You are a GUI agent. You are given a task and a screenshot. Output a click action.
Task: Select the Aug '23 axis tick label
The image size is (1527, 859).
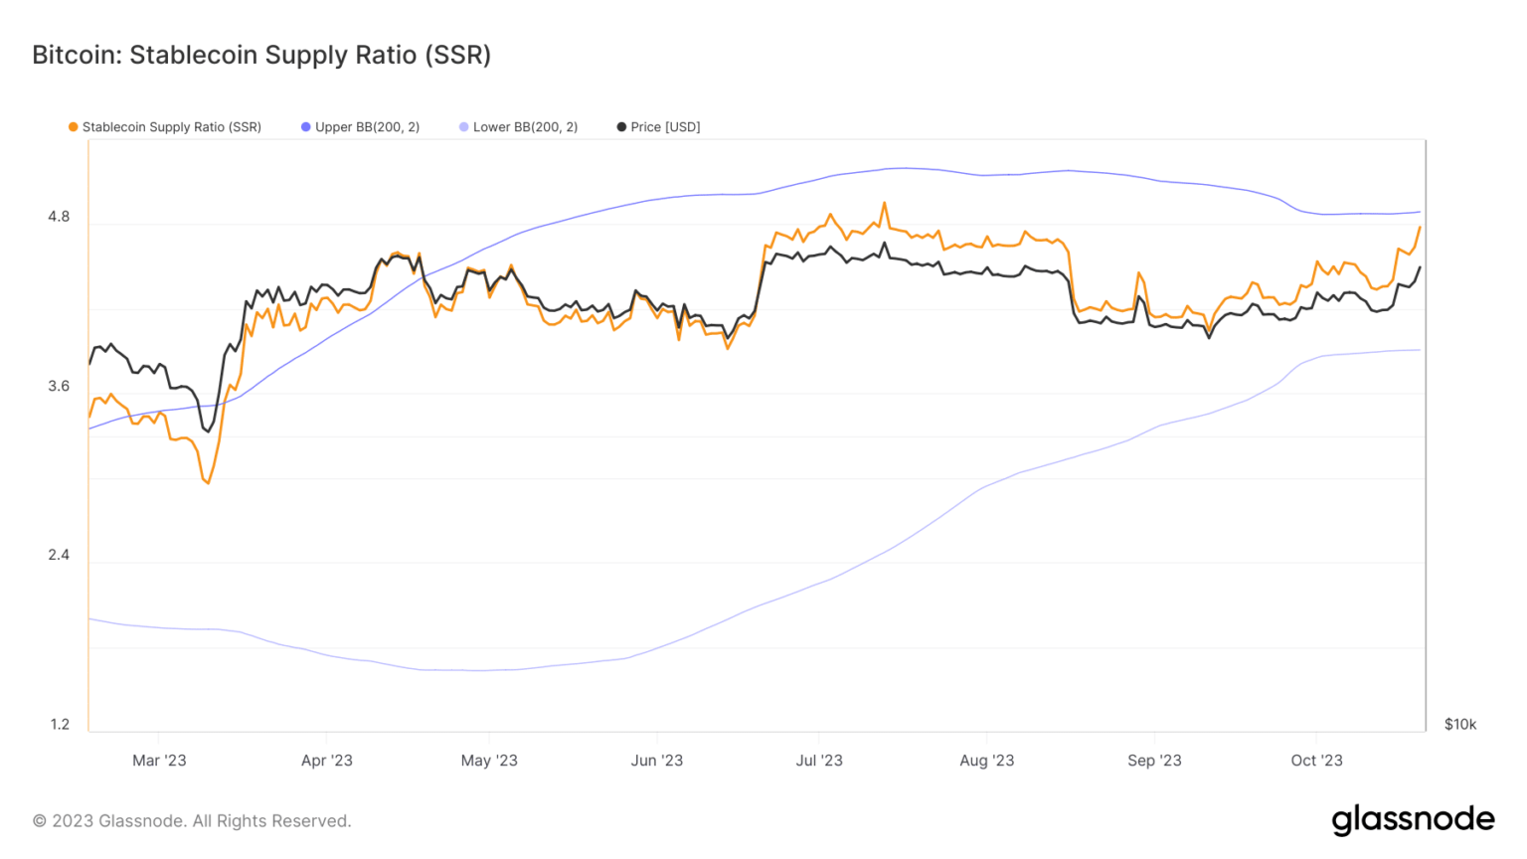click(x=987, y=761)
